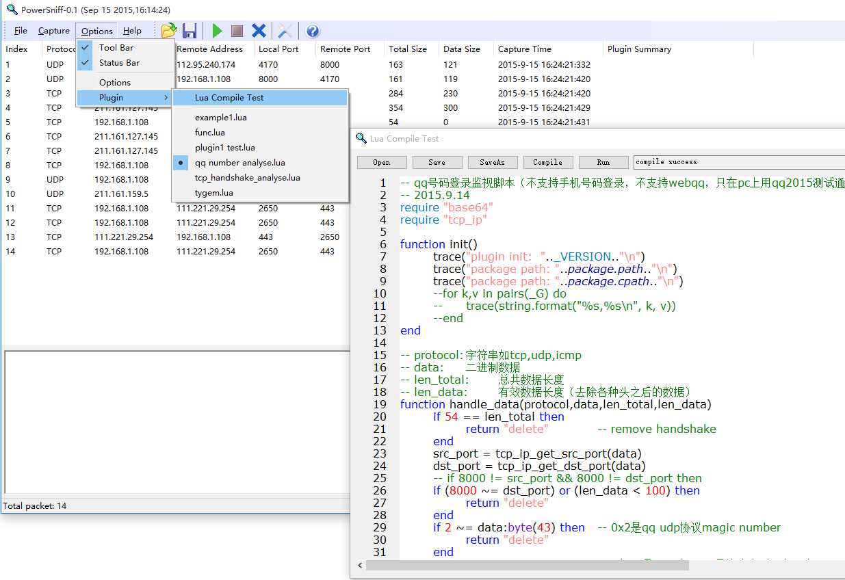This screenshot has width=845, height=580.
Task: Select packet row with index 1
Action: coord(376,65)
